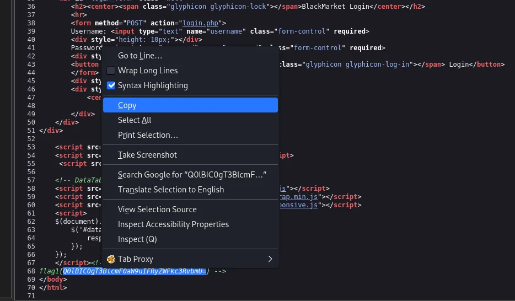The image size is (515, 301).
Task: Choose Select All in context menu
Action: click(x=190, y=120)
